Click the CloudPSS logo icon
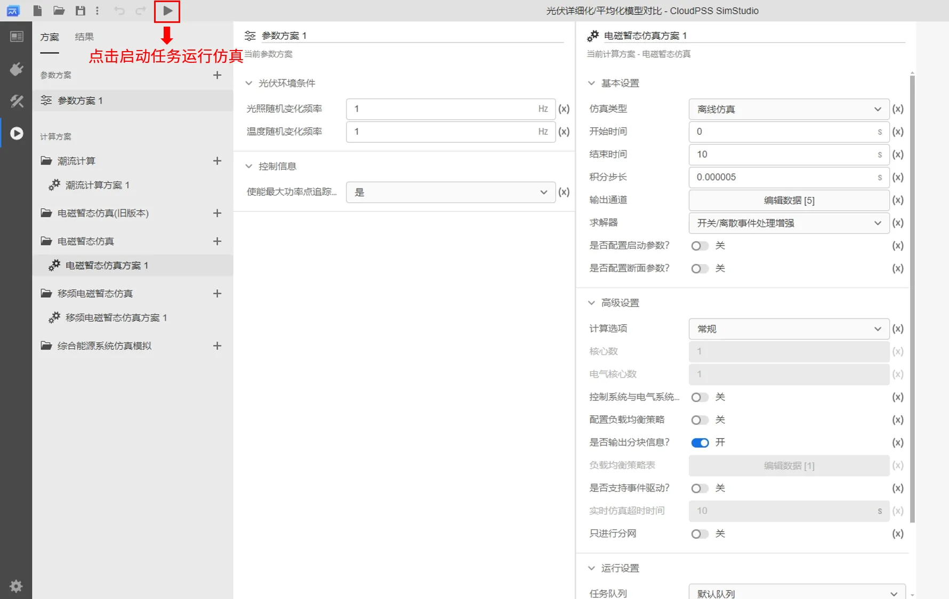 click(x=13, y=11)
